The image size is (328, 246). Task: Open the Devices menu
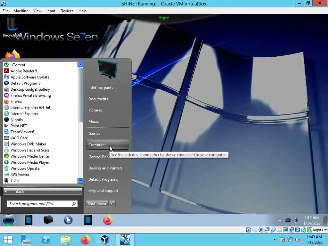[x=67, y=11]
